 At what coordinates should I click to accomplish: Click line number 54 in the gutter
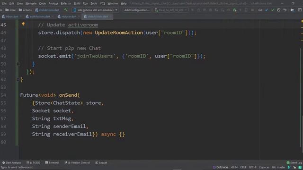pos(3,95)
